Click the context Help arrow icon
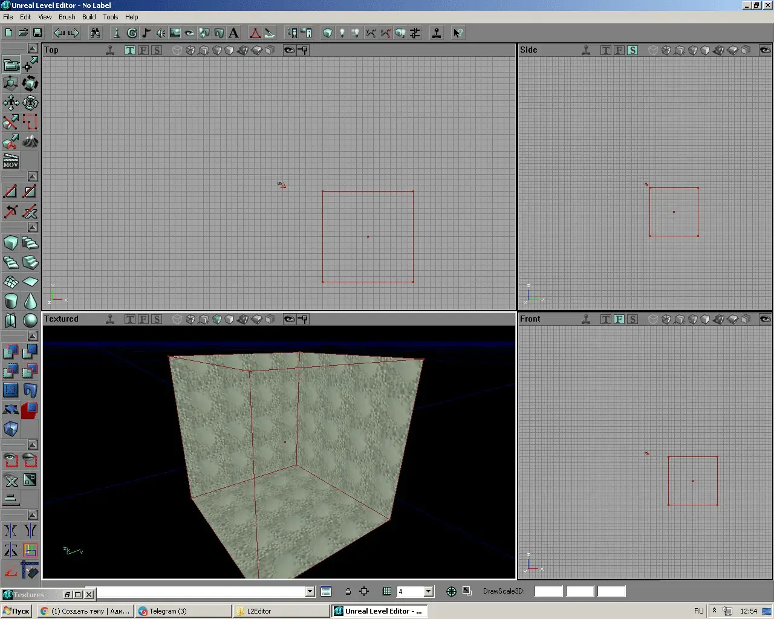Viewport: 774px width, 619px height. point(458,33)
